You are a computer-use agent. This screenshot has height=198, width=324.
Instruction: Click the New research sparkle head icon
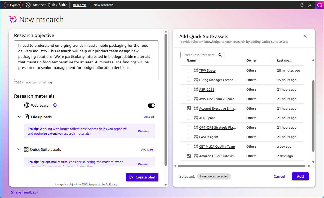(x=13, y=19)
